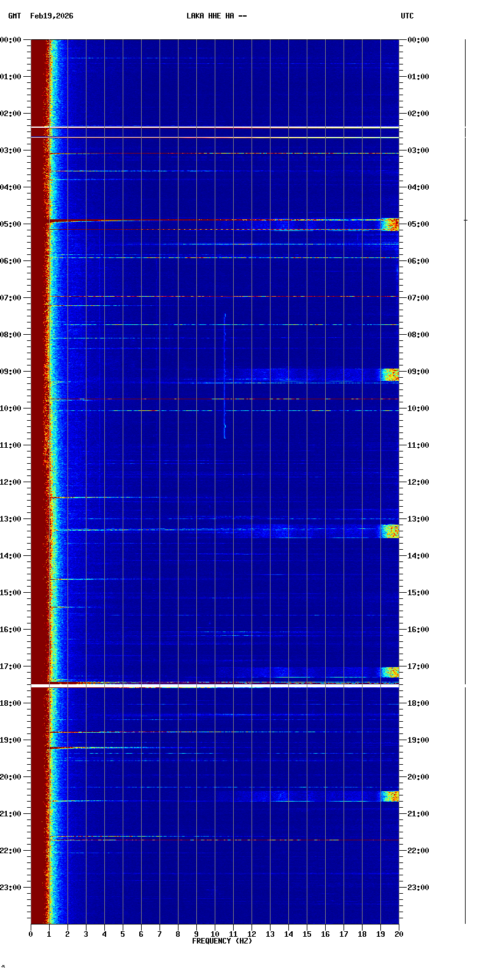
Task: Click the 17:00 label on right time axis
Action: [418, 666]
